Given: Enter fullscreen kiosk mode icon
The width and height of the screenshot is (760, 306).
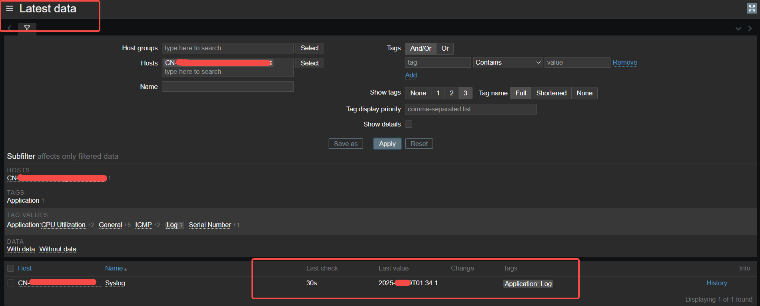Looking at the screenshot, I should coord(752,8).
